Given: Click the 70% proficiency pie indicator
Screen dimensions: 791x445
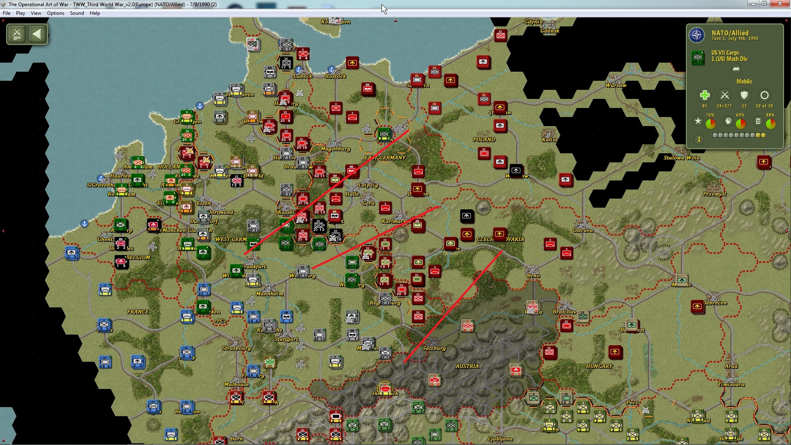Looking at the screenshot, I should click(x=710, y=124).
